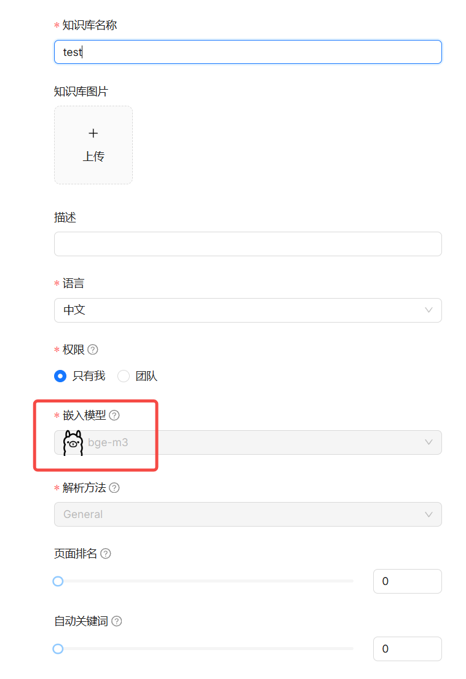Click the plus icon in the upload area
This screenshot has height=679, width=466.
click(93, 133)
